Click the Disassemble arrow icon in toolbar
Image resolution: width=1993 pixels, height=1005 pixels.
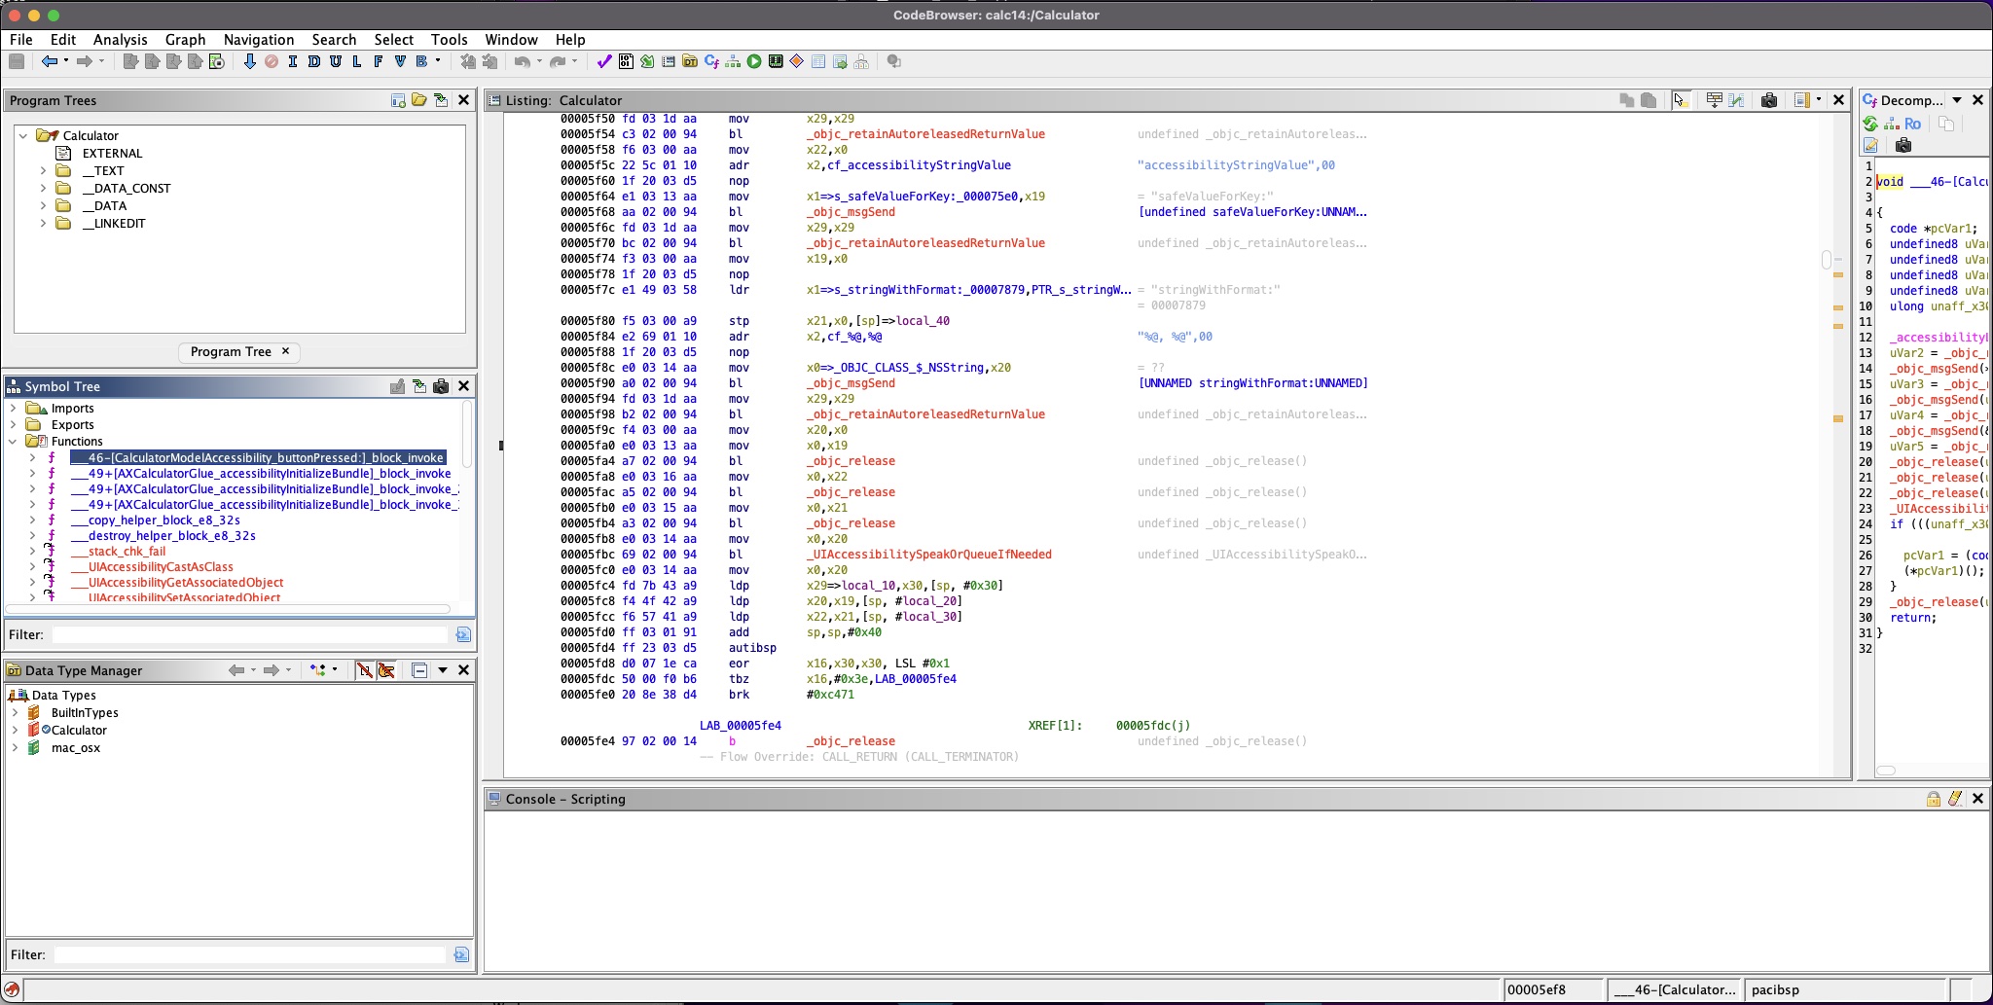pos(250,61)
